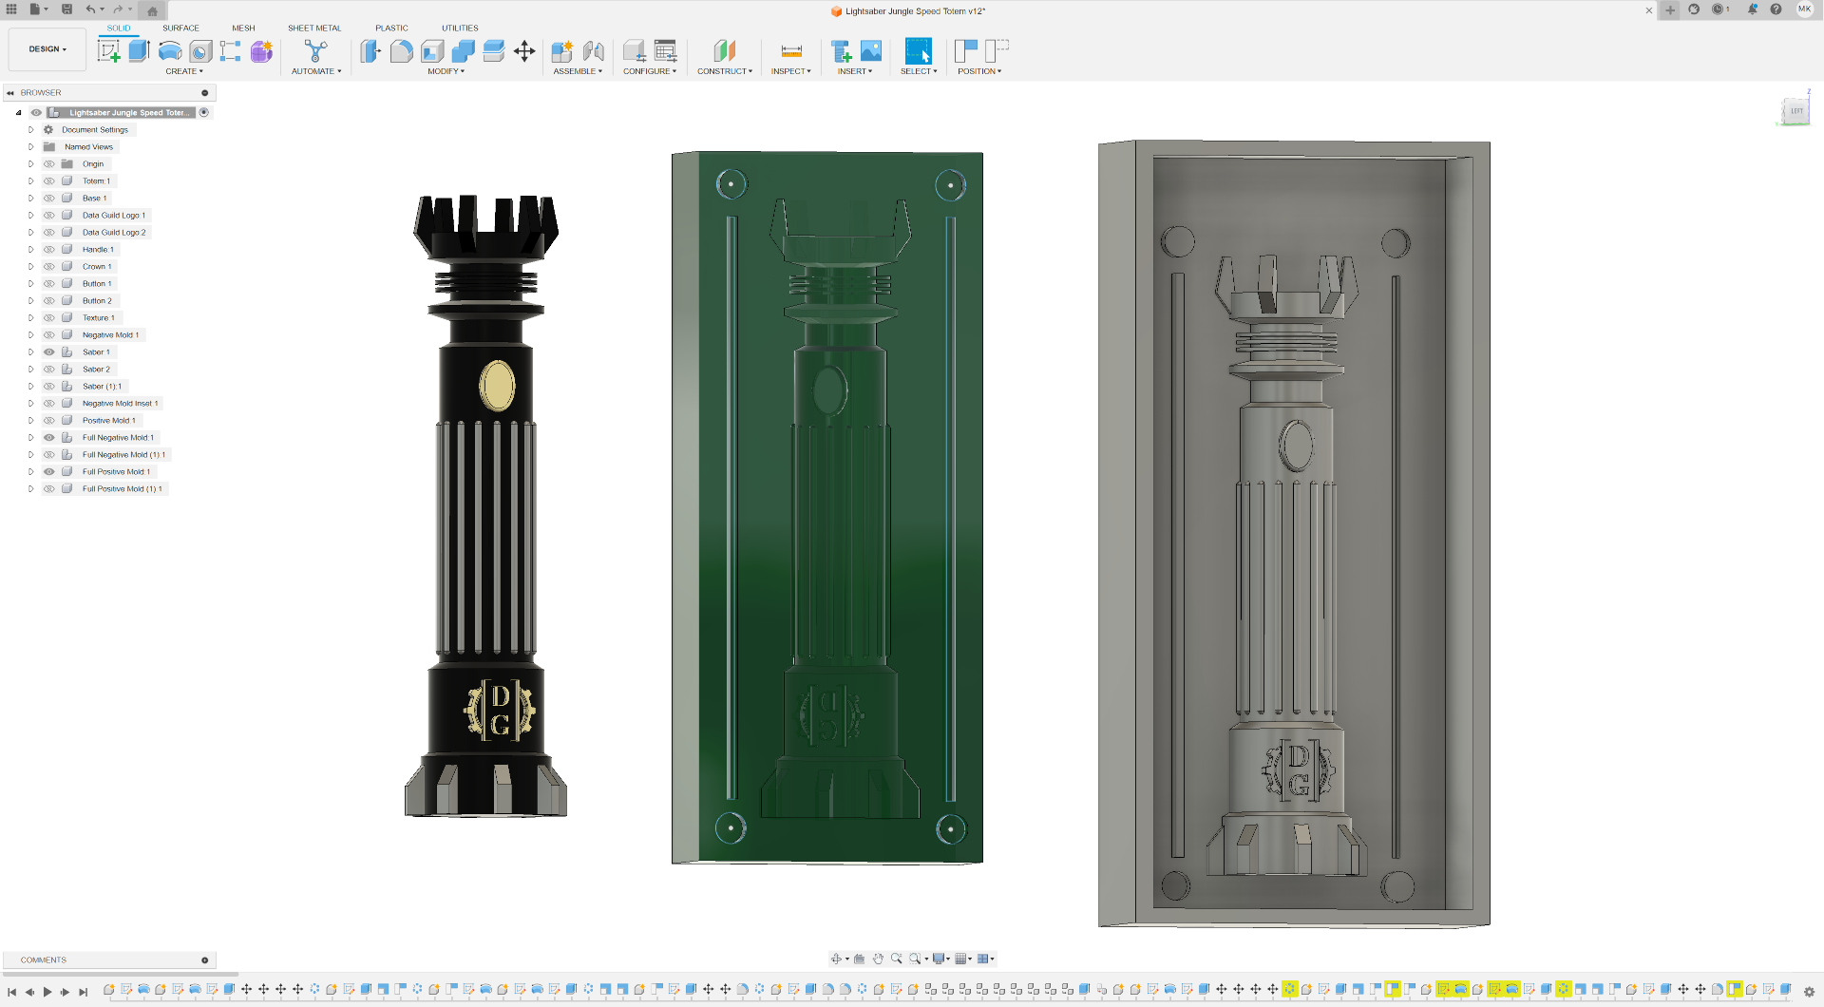The image size is (1824, 1007).
Task: Show the Crown 1 component
Action: pos(49,267)
